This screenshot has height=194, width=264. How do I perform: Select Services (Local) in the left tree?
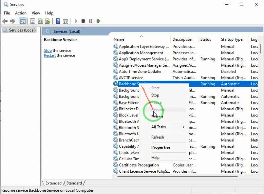(22, 30)
